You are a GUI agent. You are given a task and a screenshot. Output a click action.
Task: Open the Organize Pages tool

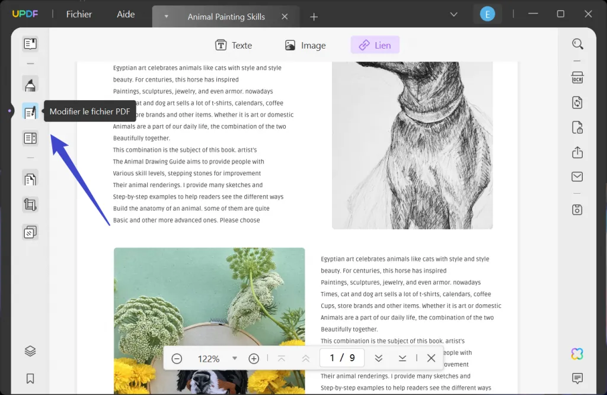click(x=30, y=179)
